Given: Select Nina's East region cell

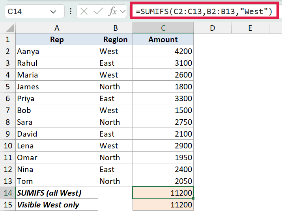Looking at the screenshot, I should [115, 169].
